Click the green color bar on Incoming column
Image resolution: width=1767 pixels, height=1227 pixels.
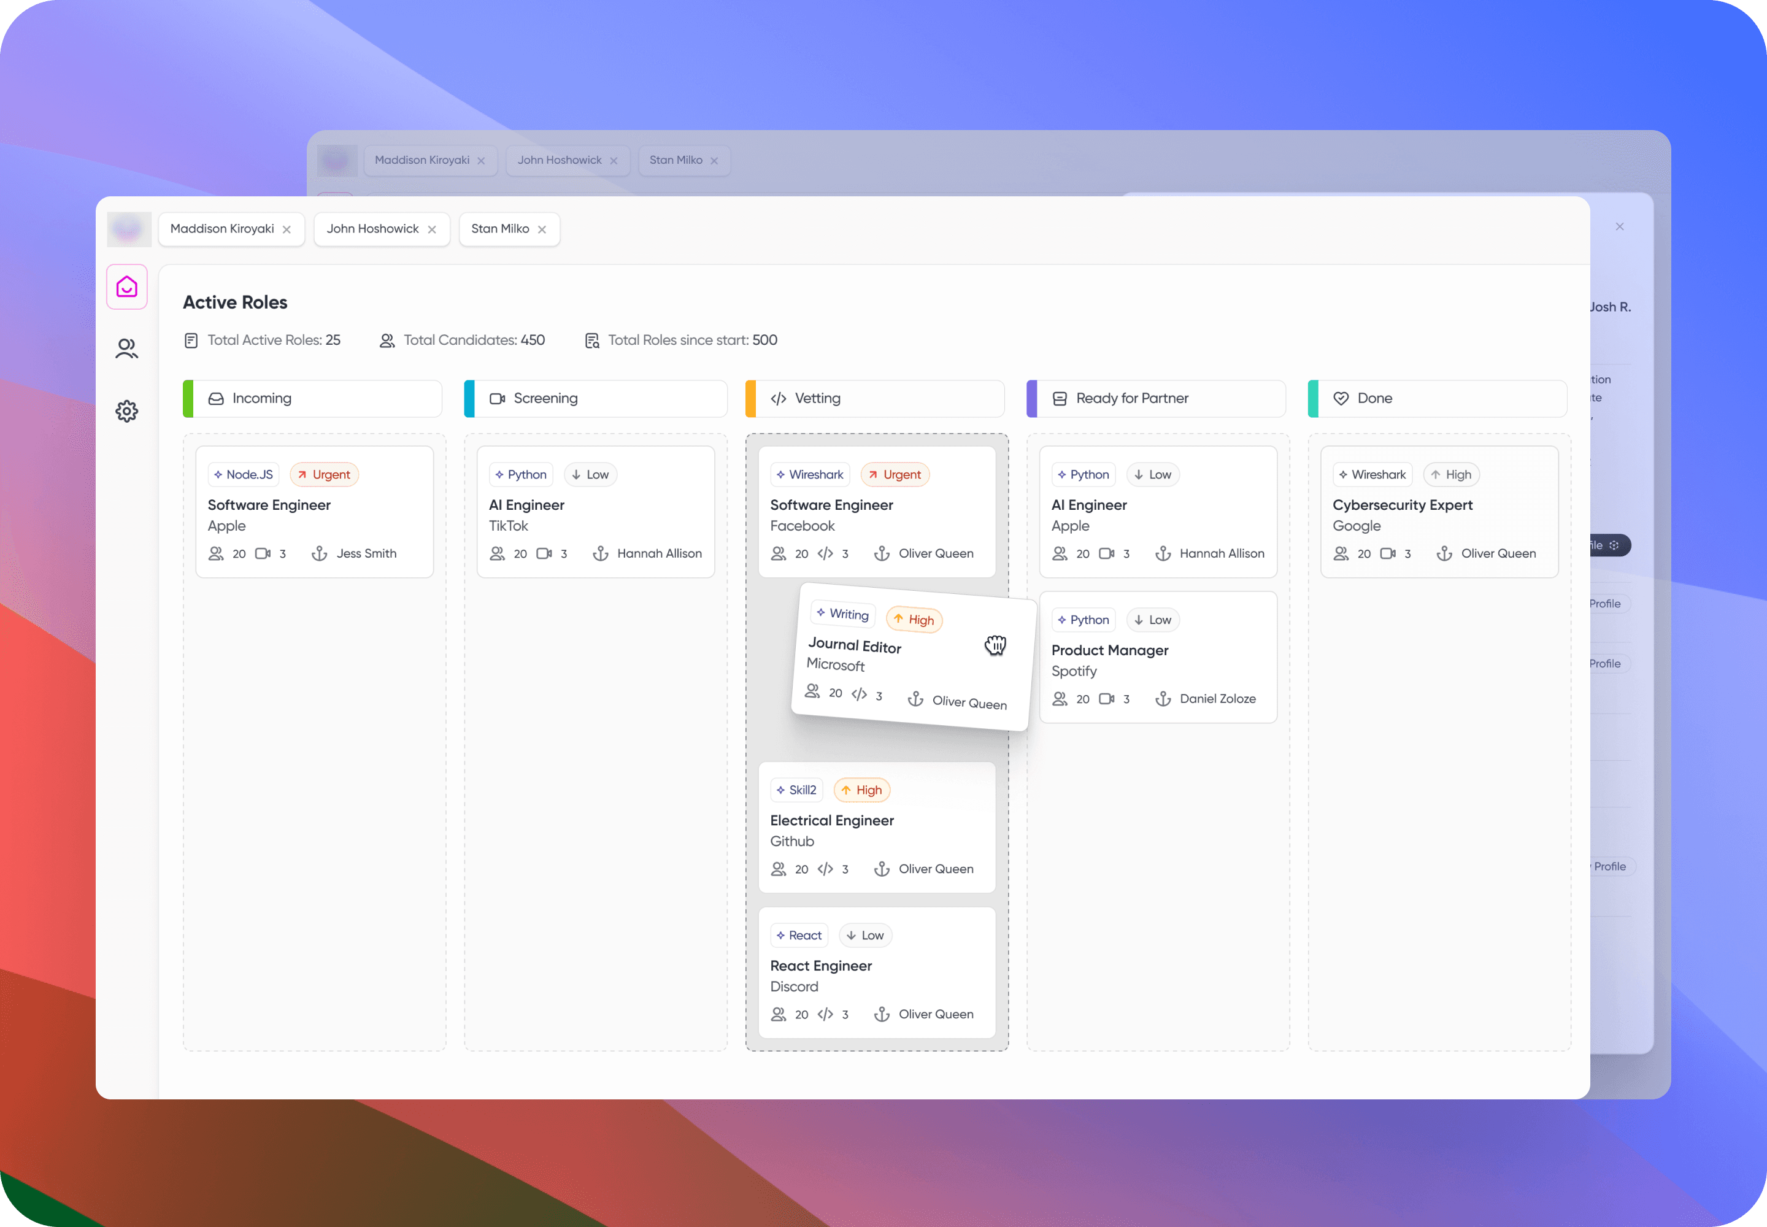(188, 398)
